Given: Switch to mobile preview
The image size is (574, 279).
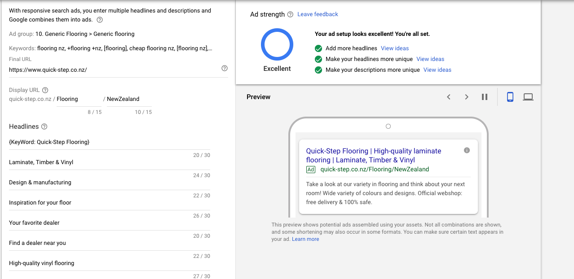Looking at the screenshot, I should pos(510,97).
